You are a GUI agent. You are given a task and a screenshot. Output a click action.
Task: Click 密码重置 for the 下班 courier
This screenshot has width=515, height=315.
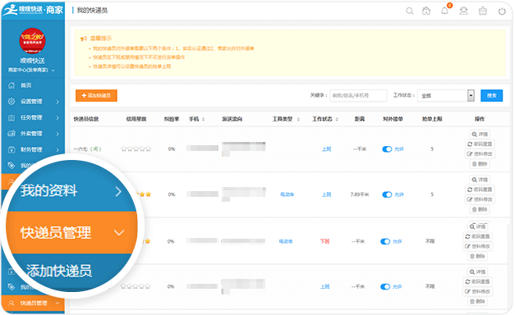(x=477, y=236)
